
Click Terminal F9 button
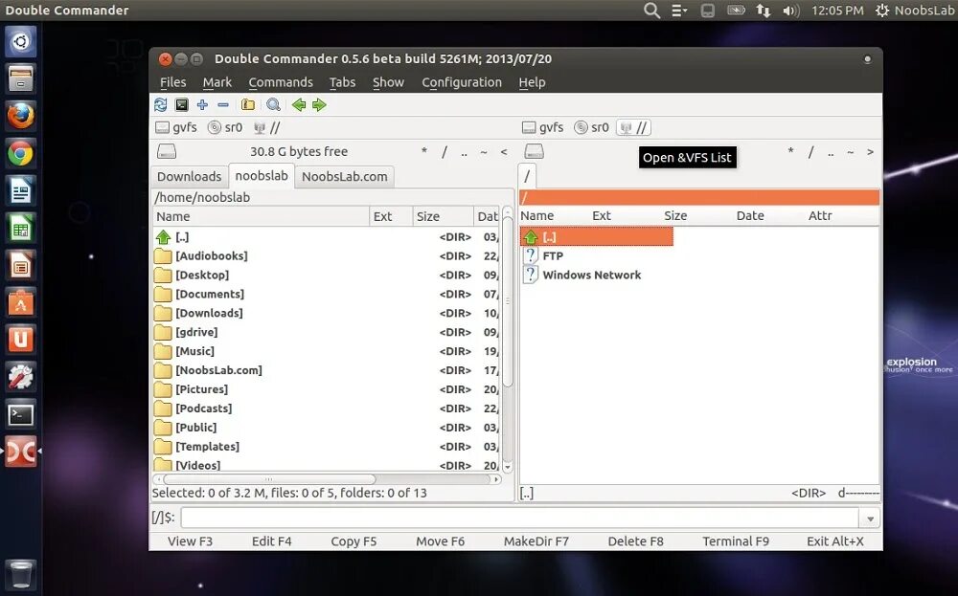pos(736,541)
